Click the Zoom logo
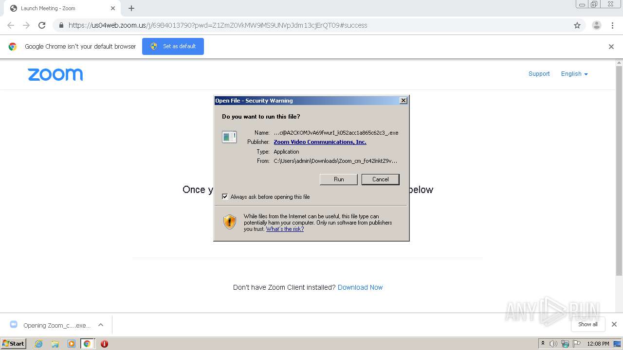 coord(55,74)
